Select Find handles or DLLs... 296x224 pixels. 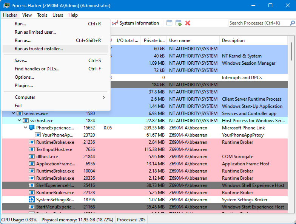point(55,69)
